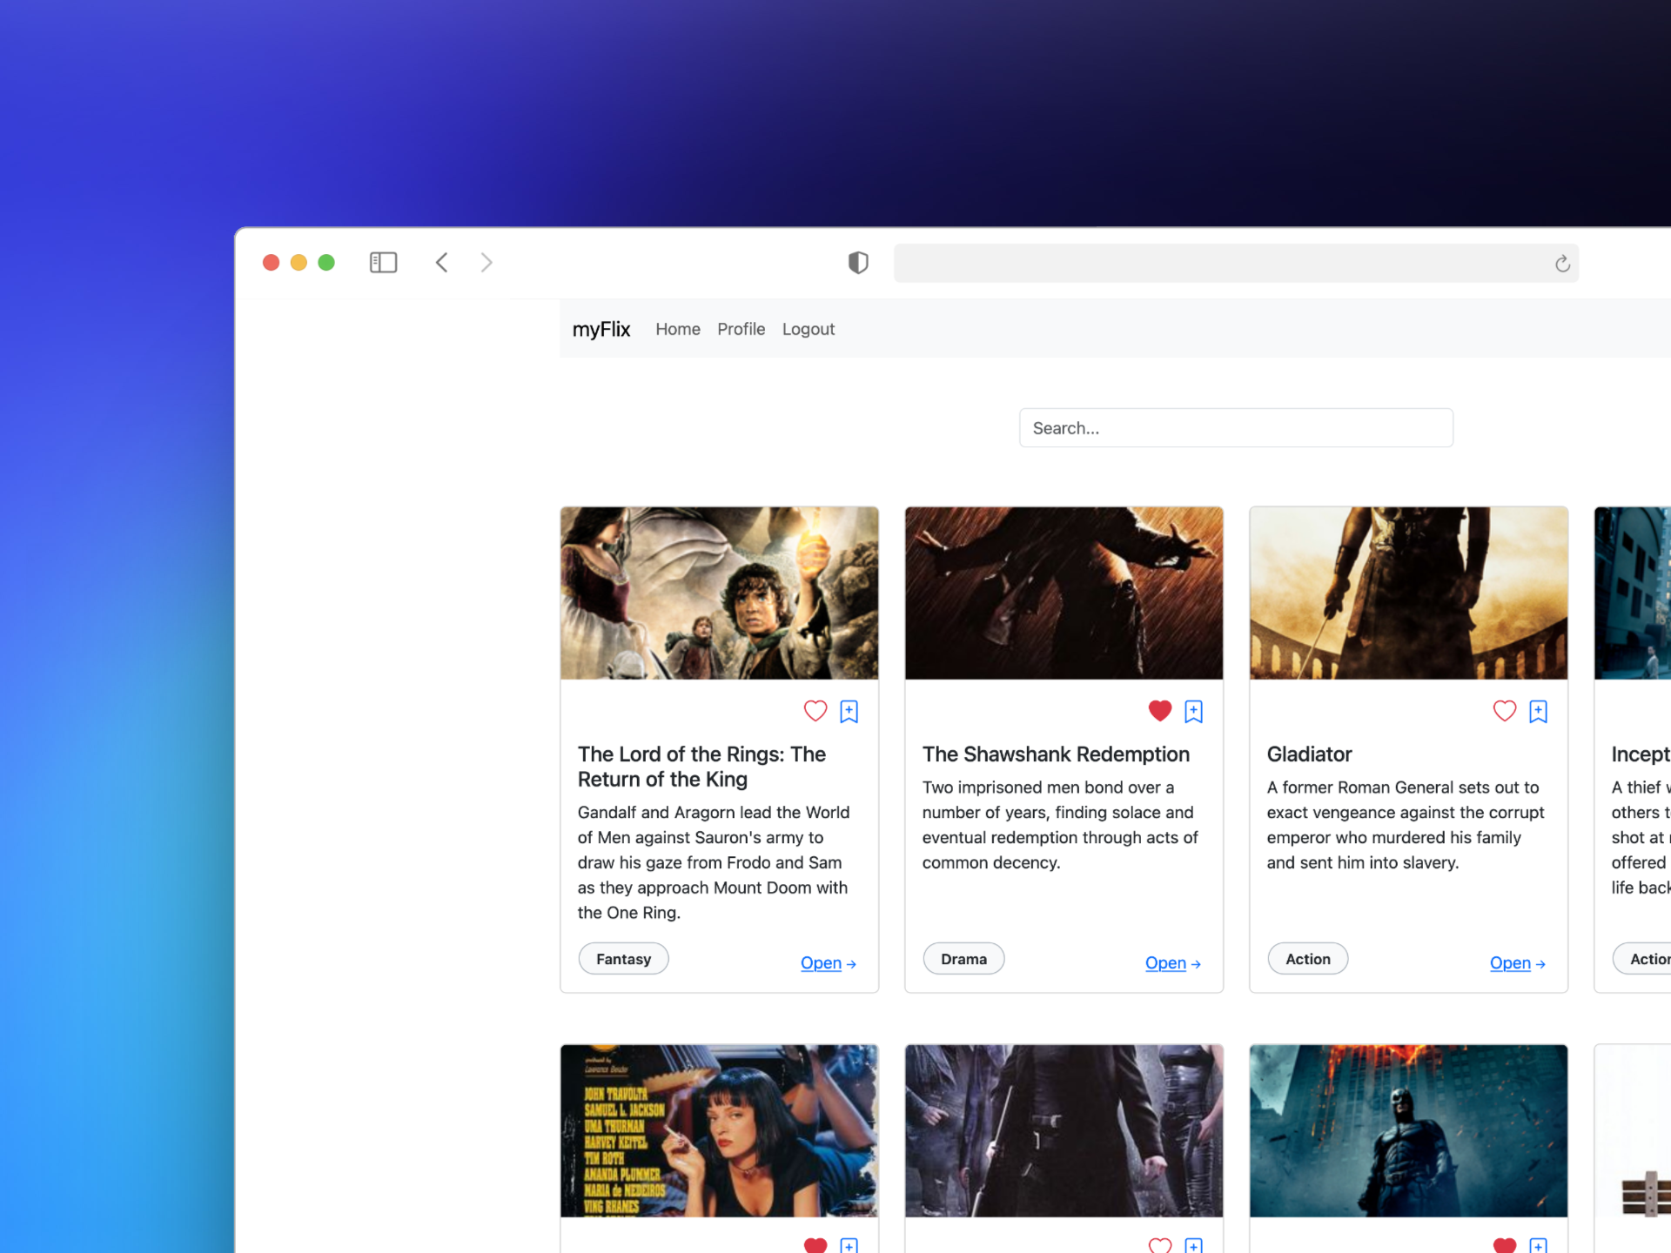Screen dimensions: 1671x1253
Task: Focus the Search... movie field
Action: coord(1236,428)
